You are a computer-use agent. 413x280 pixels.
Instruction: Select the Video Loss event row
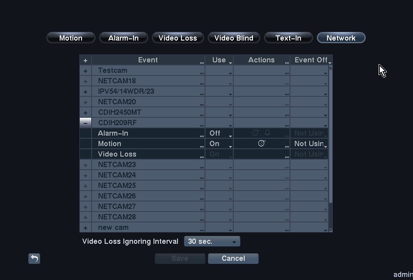coord(149,154)
